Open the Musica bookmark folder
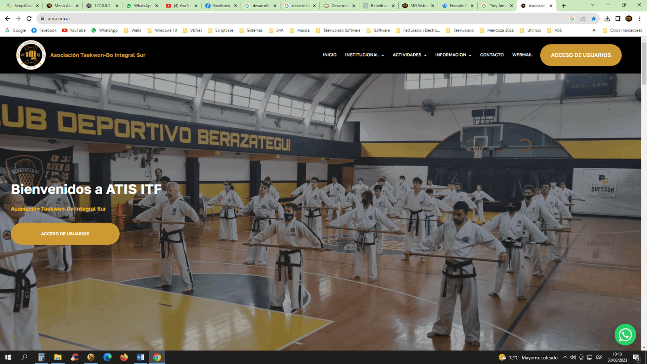 (x=300, y=30)
